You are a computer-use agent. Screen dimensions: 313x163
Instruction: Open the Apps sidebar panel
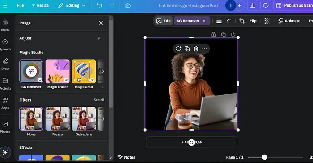pos(5,104)
